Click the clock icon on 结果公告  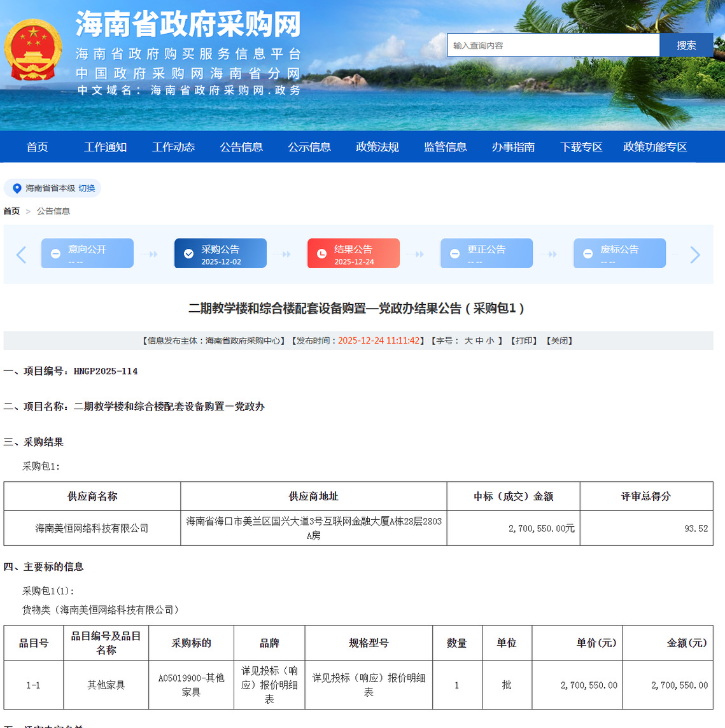pyautogui.click(x=321, y=254)
